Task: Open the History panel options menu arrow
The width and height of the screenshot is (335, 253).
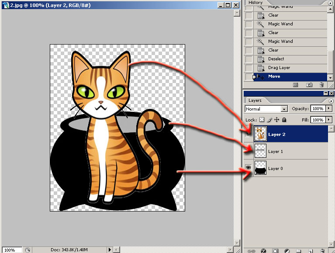Action: tap(331, 3)
